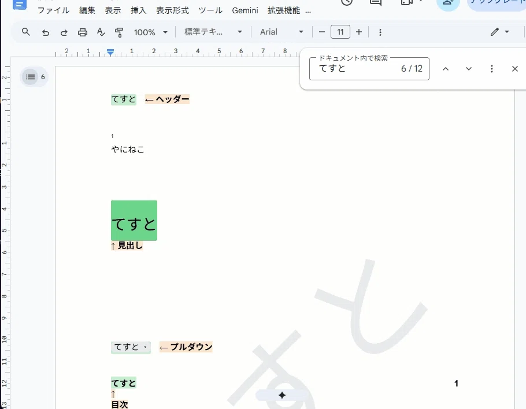Click the Google Docs home icon
Image resolution: width=526 pixels, height=409 pixels.
[x=20, y=5]
